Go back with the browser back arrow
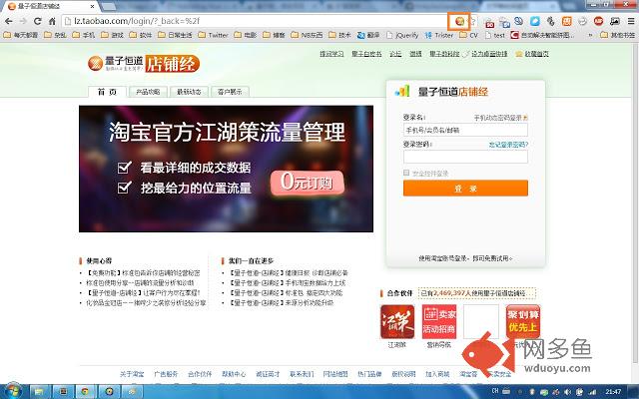 click(9, 21)
